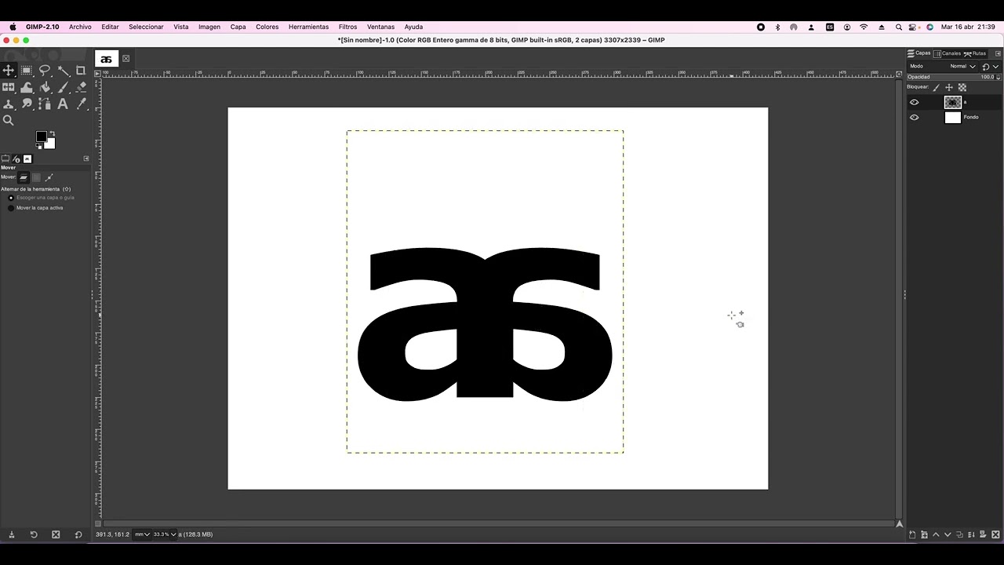Select the Zoom magnifier tool
Image resolution: width=1004 pixels, height=565 pixels.
click(9, 120)
